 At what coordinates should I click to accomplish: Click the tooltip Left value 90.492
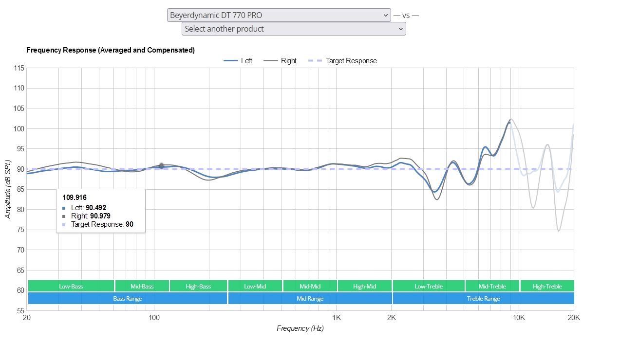[96, 208]
